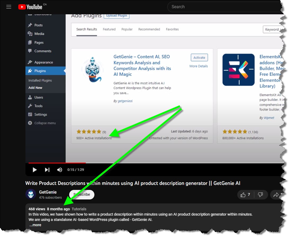Open Posts in WordPress sidebar

pos(38,25)
